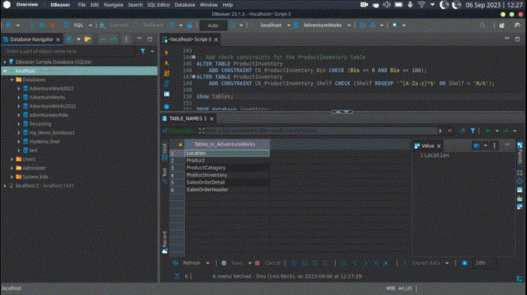Select the <localhost> Script-3 editor tab
Viewport: 527px width, 295px height.
(190, 39)
